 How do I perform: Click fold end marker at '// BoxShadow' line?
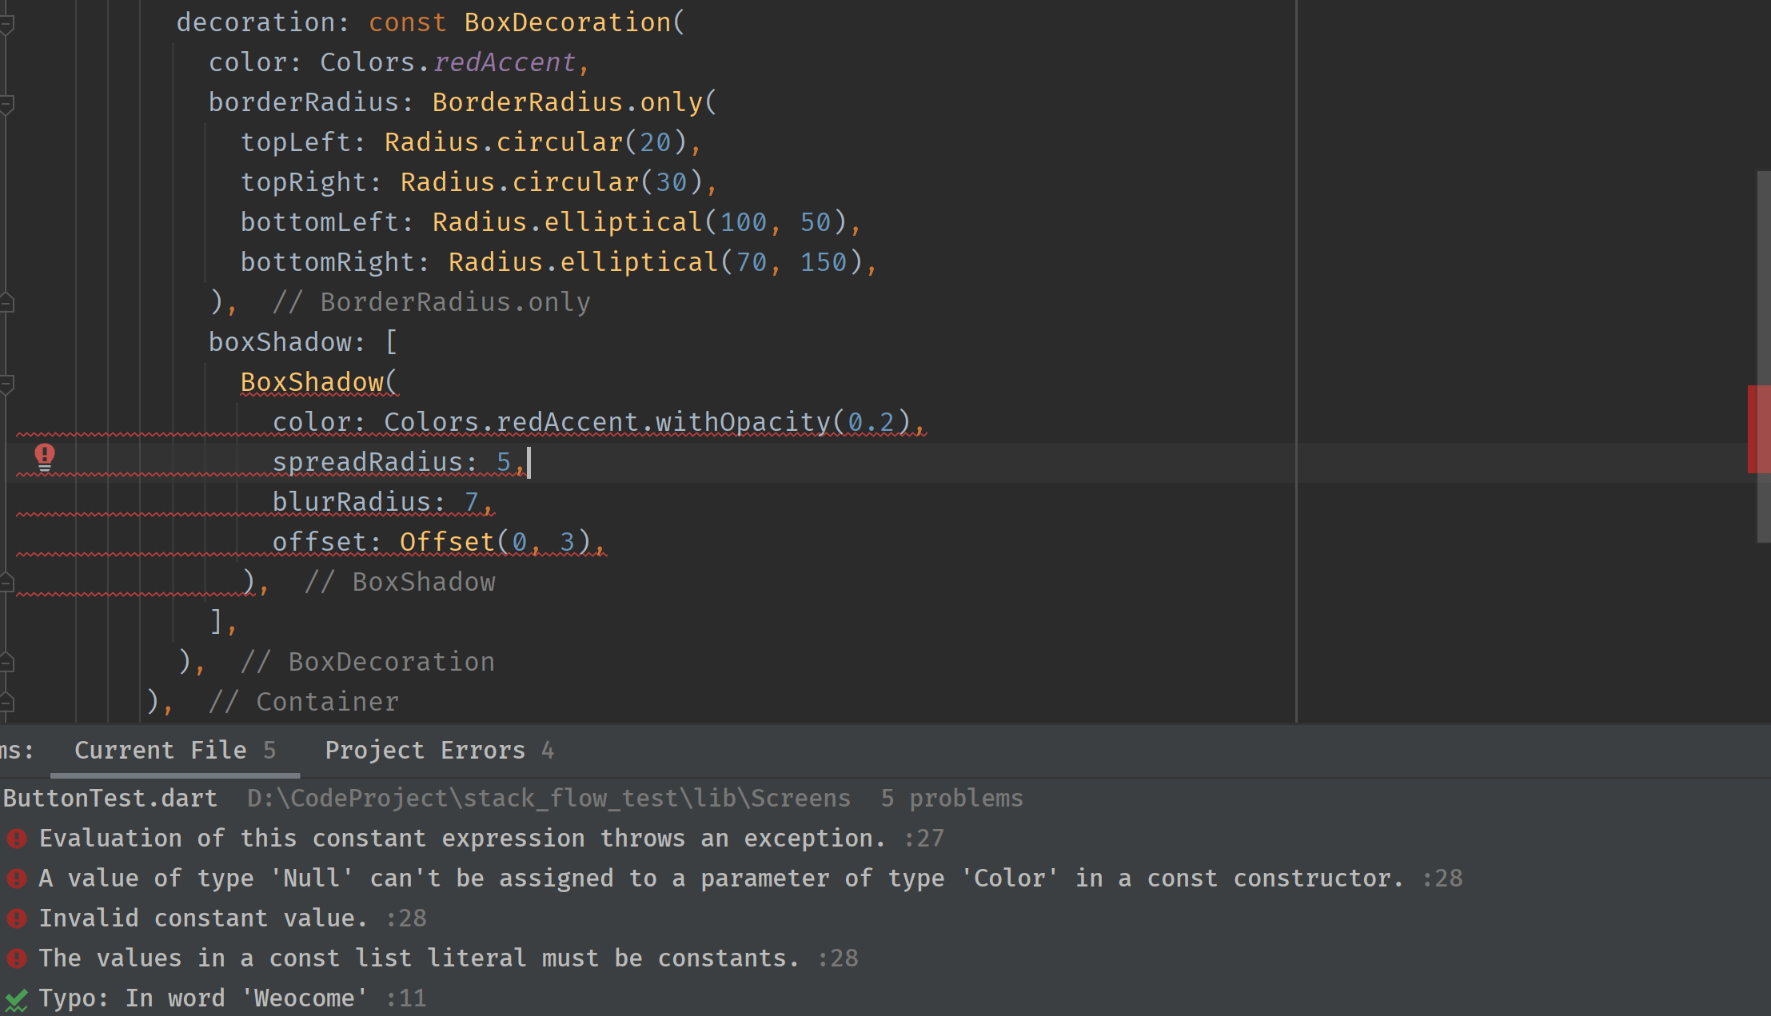click(6, 583)
